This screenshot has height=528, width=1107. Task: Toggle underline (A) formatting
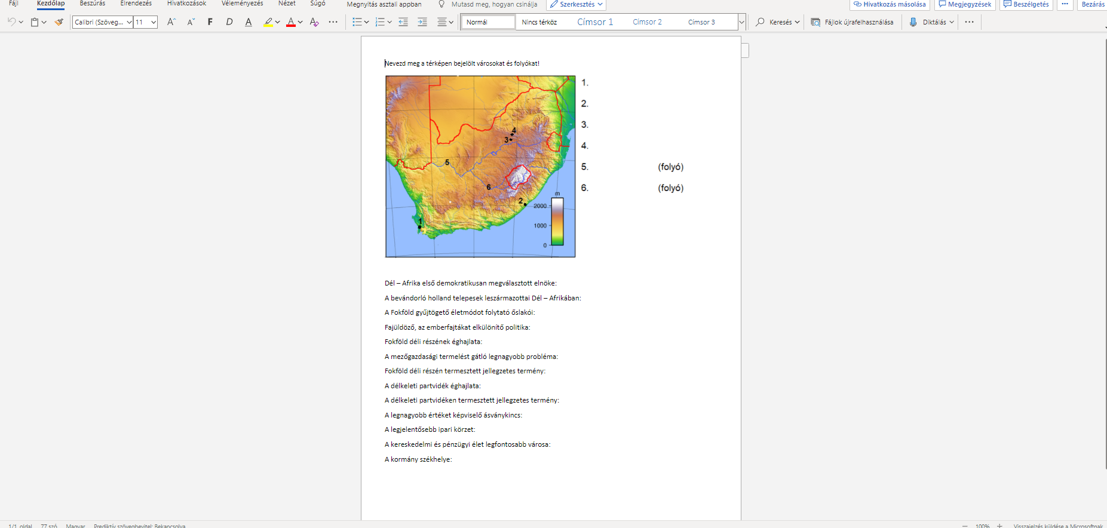tap(249, 22)
